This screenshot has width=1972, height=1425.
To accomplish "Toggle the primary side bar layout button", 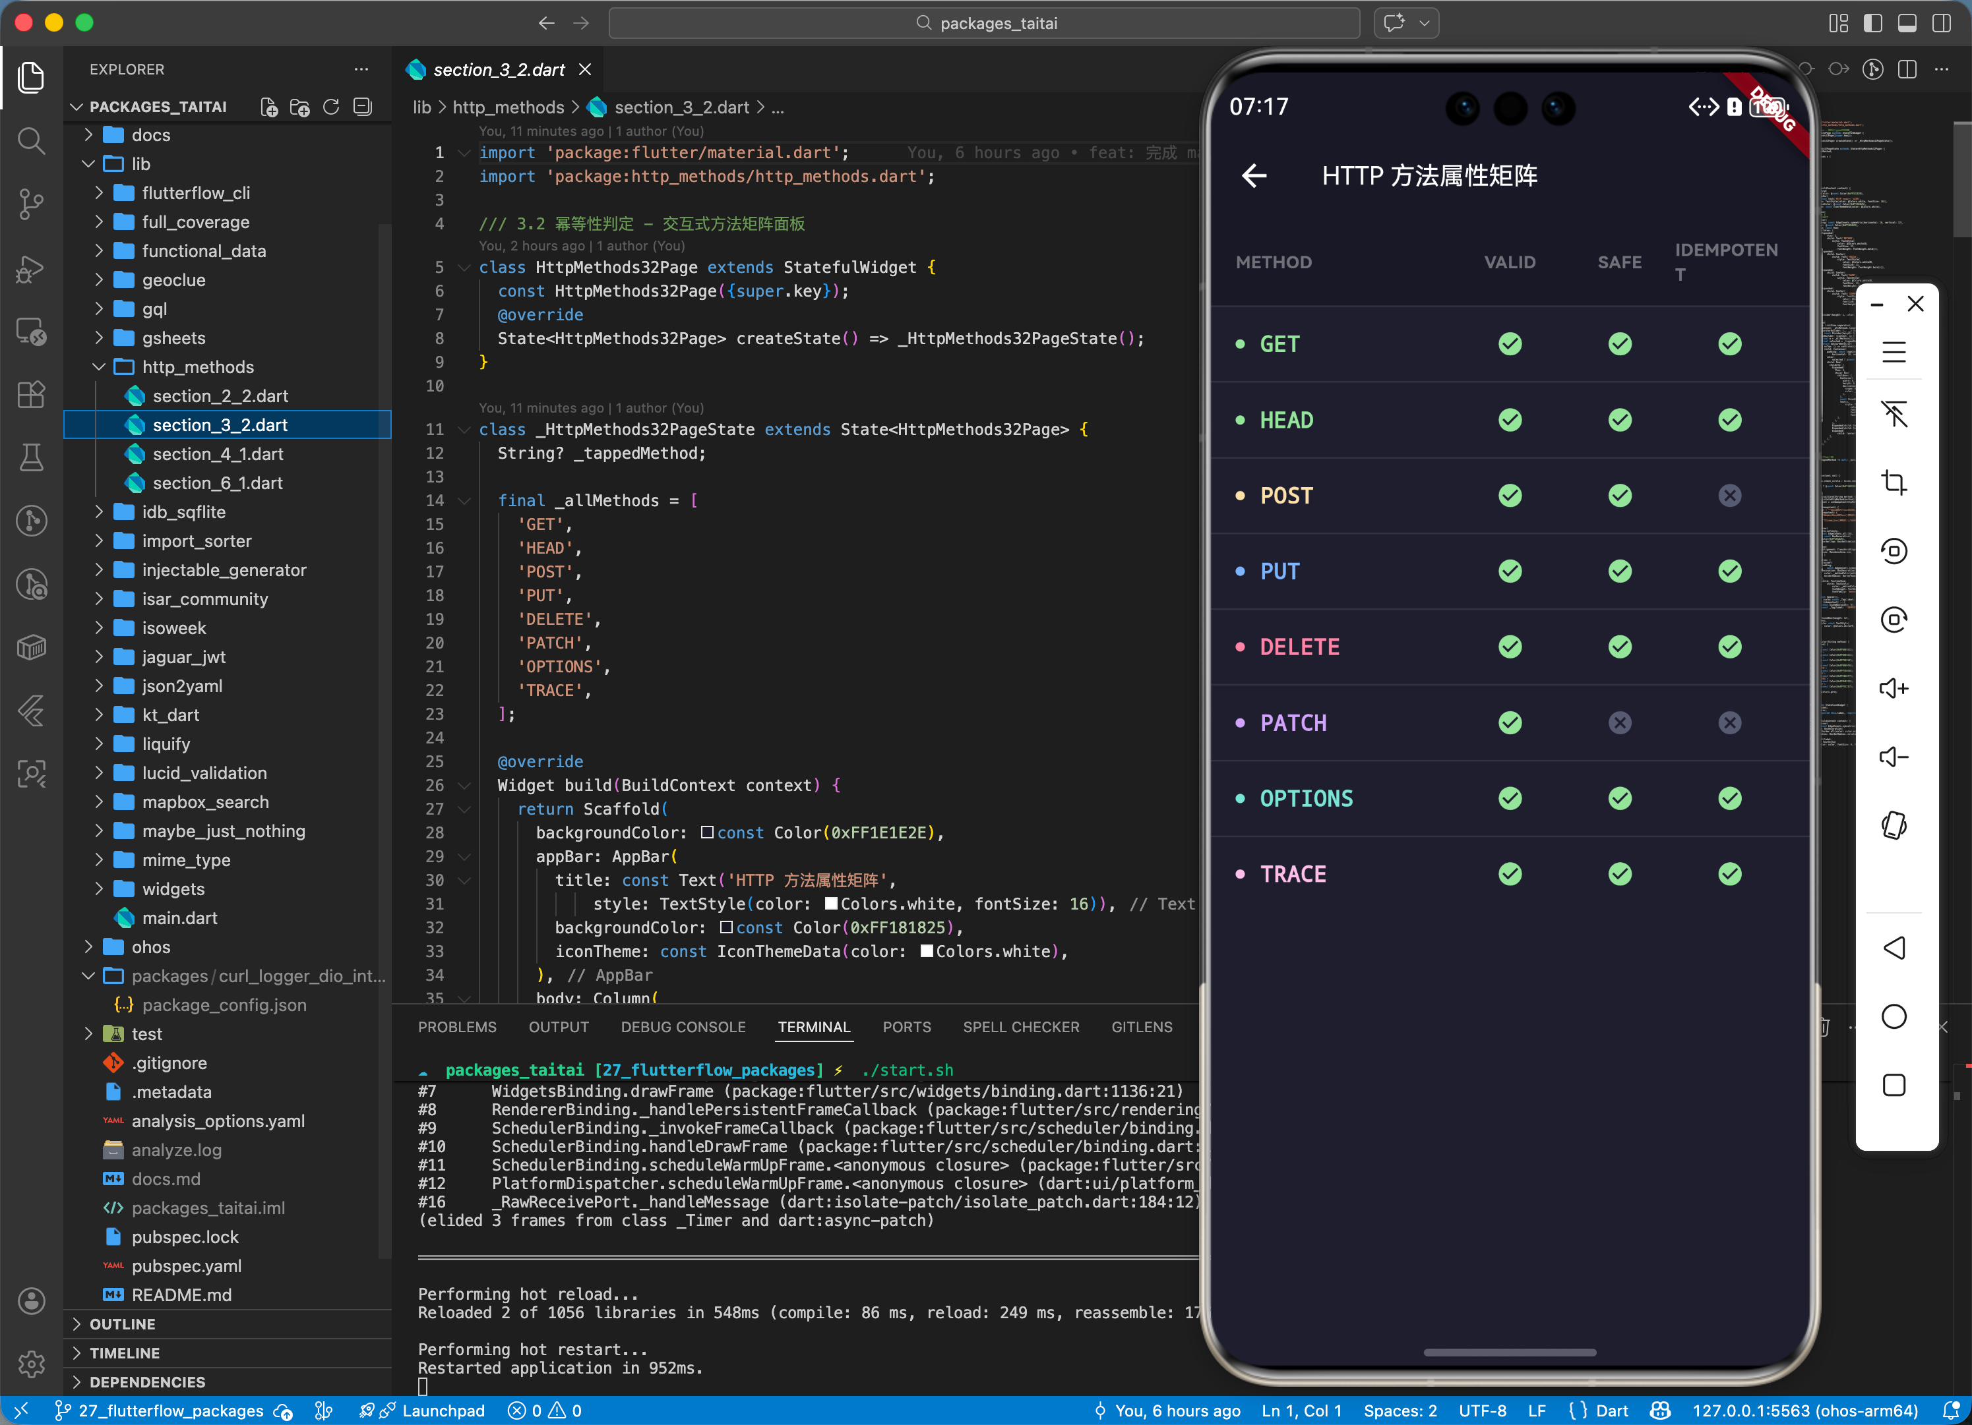I will pos(1873,24).
